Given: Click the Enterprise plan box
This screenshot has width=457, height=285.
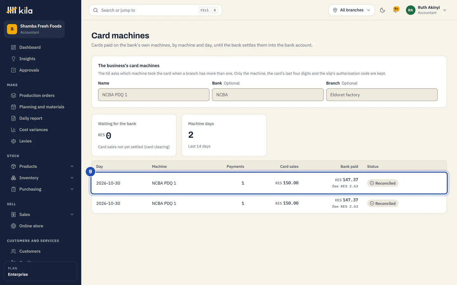Looking at the screenshot, I should (41, 271).
